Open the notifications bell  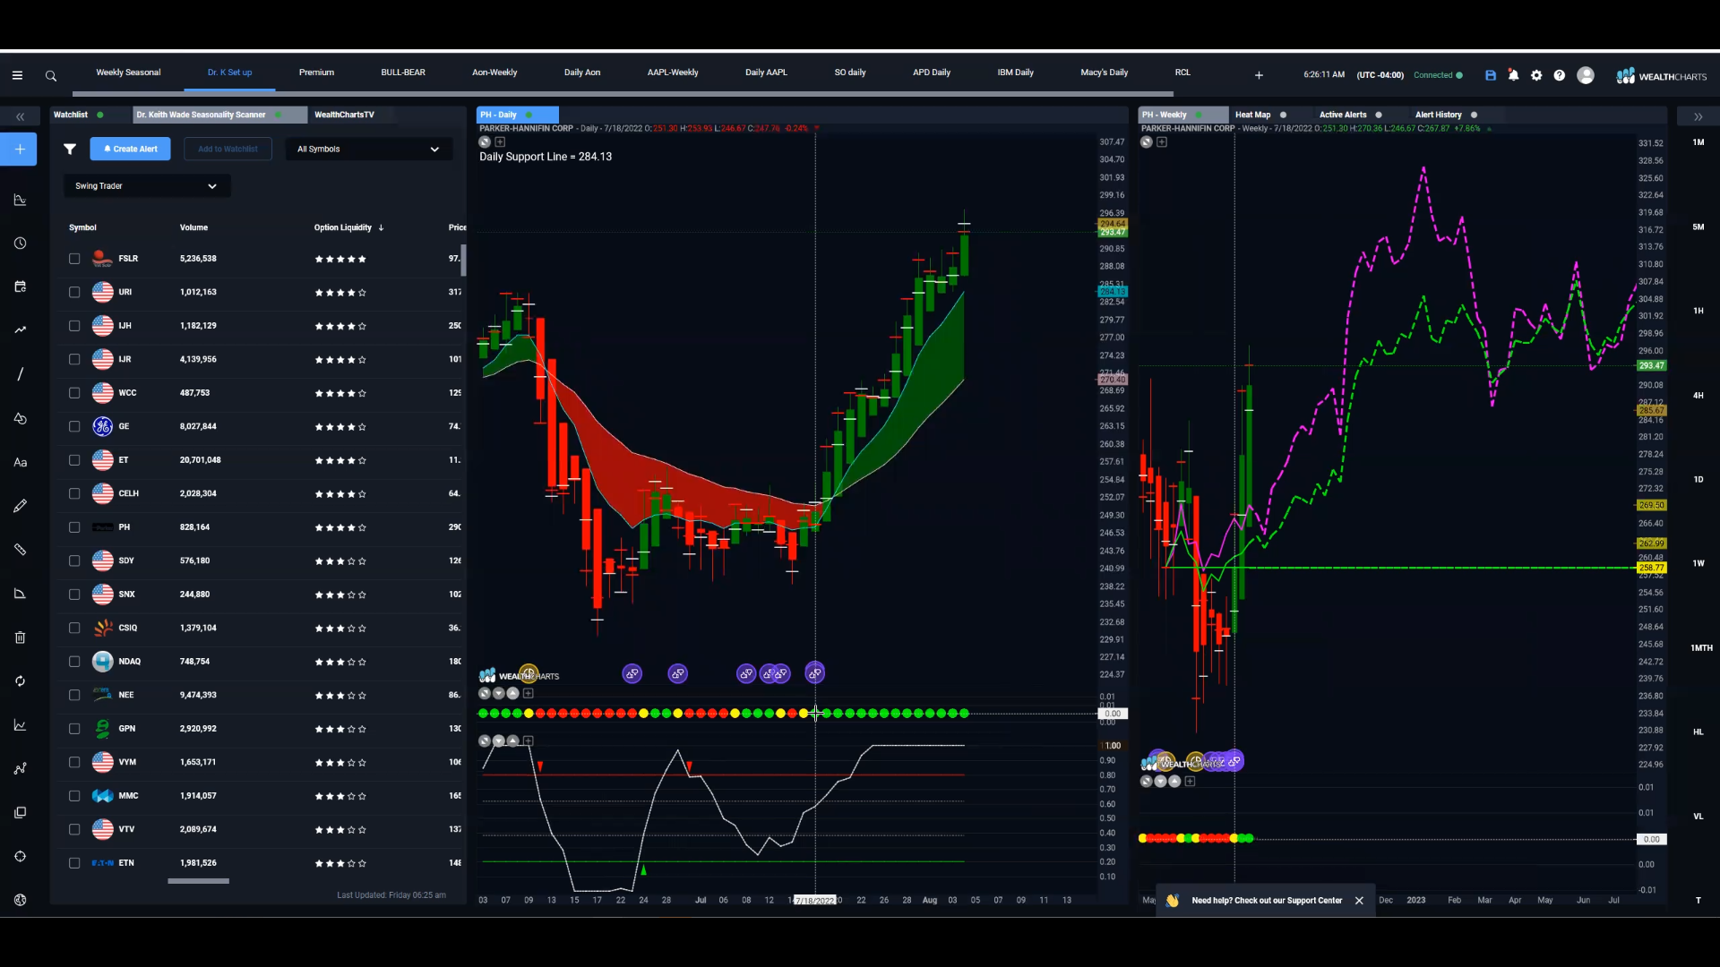[x=1513, y=75]
